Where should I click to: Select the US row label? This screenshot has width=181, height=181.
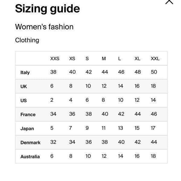24,100
